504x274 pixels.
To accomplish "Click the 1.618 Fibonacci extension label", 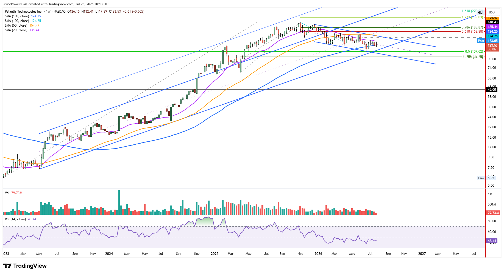I will 472,11.
